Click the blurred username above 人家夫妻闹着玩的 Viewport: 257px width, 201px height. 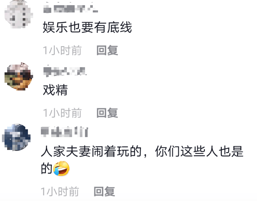[64, 132]
